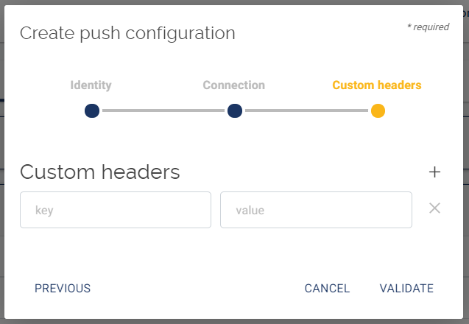Click the large 'Custom headers' section heading
Screen dimensions: 469x324
coord(100,172)
